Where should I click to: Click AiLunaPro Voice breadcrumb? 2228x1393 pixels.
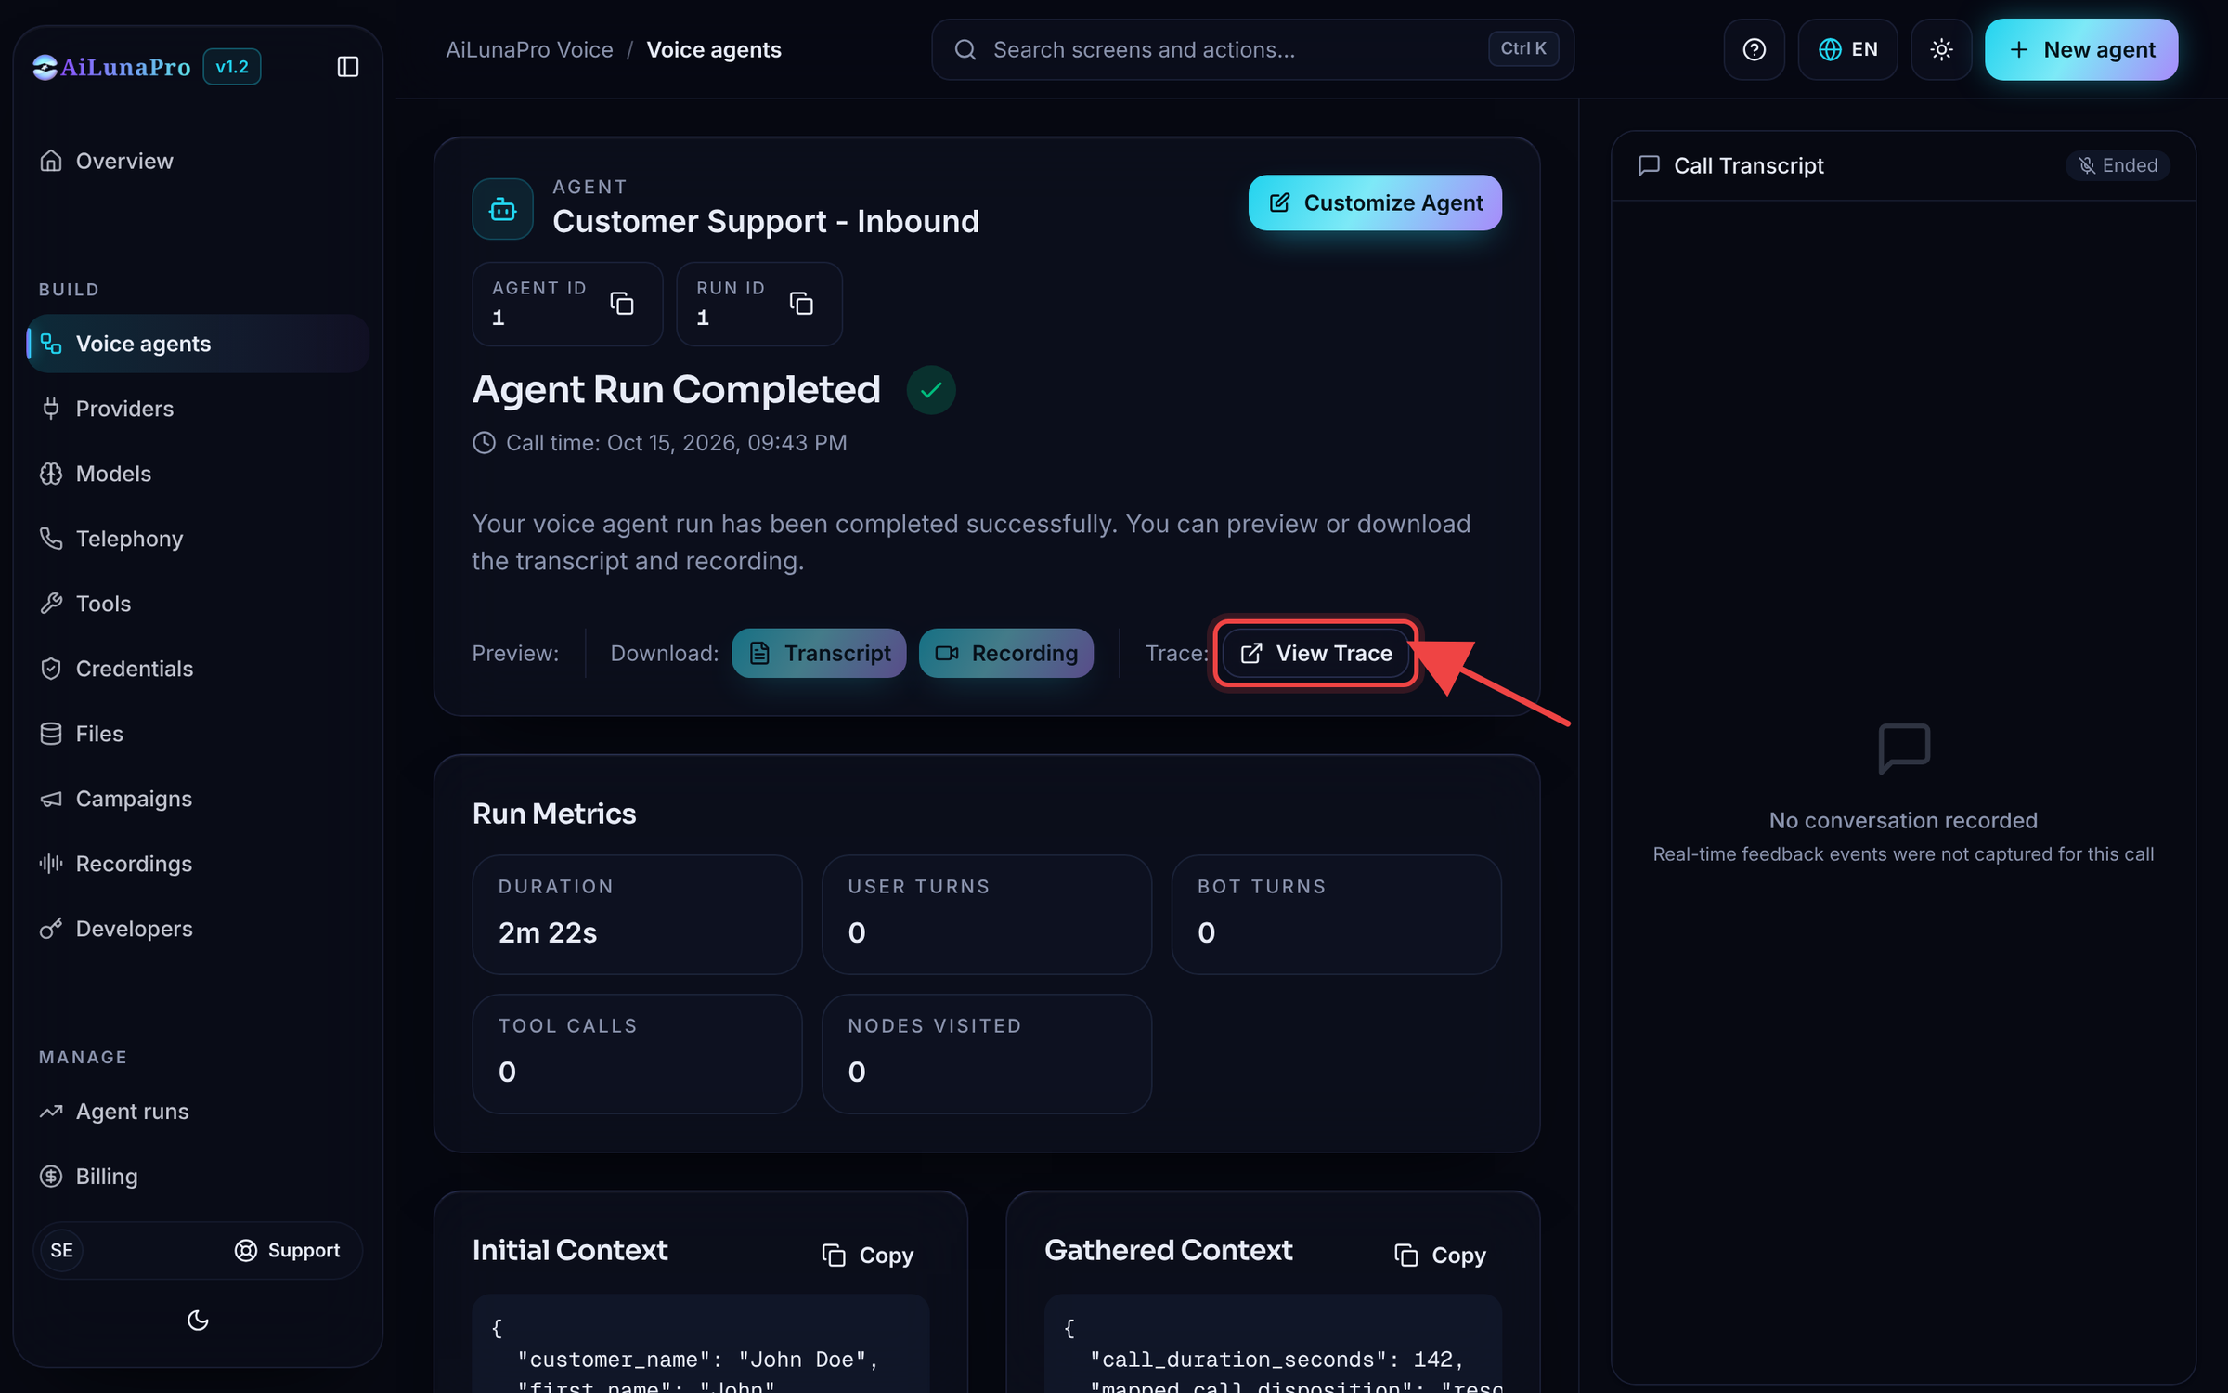coord(529,49)
